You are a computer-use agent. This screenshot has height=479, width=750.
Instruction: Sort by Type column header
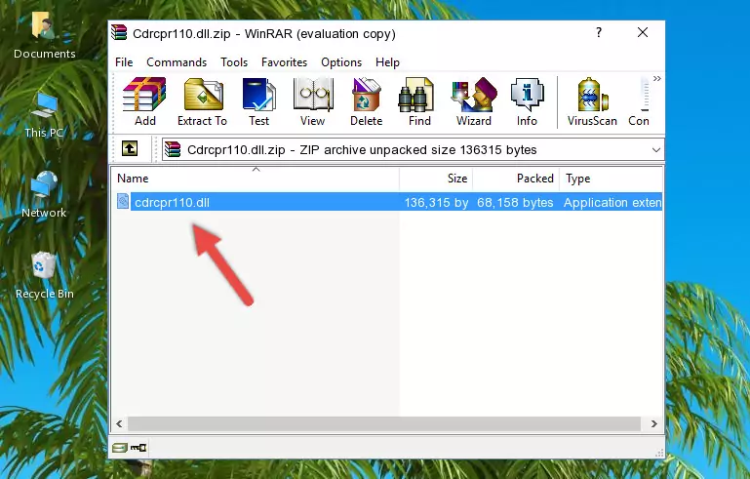coord(611,179)
